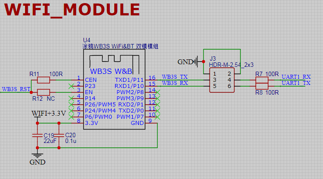Click the junction dot at J3 GND
This screenshot has height=179, width=323.
[203, 62]
